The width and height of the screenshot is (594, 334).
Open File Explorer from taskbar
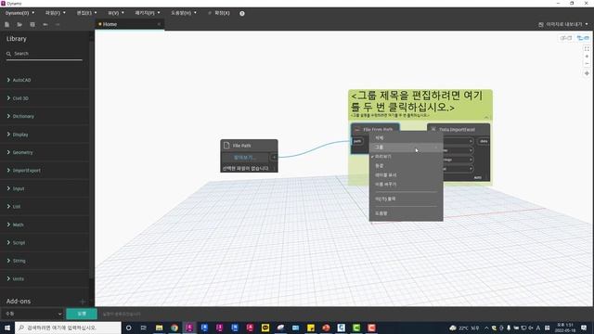pos(159,328)
